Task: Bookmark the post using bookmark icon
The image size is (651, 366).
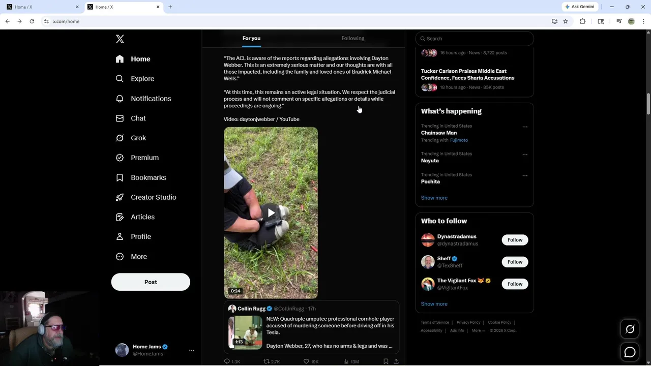Action: 386,361
